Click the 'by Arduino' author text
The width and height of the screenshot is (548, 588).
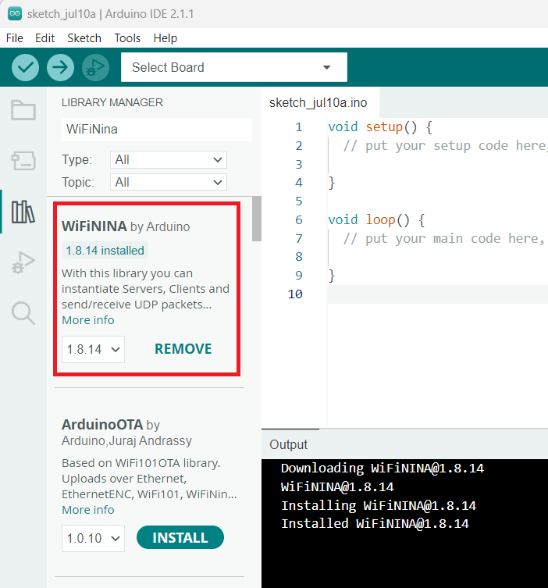(160, 227)
